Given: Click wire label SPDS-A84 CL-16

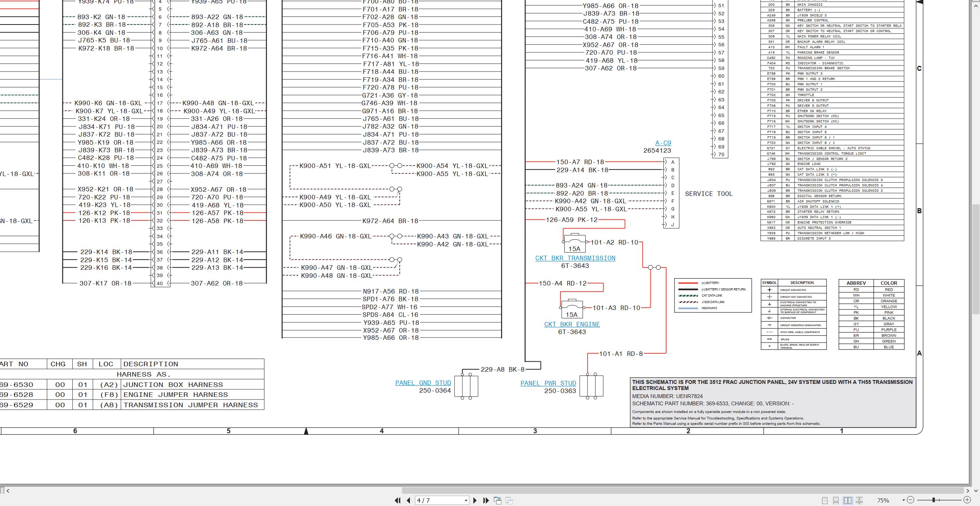Looking at the screenshot, I should (x=391, y=315).
